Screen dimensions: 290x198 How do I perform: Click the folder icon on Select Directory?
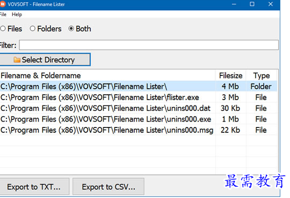click(x=17, y=60)
